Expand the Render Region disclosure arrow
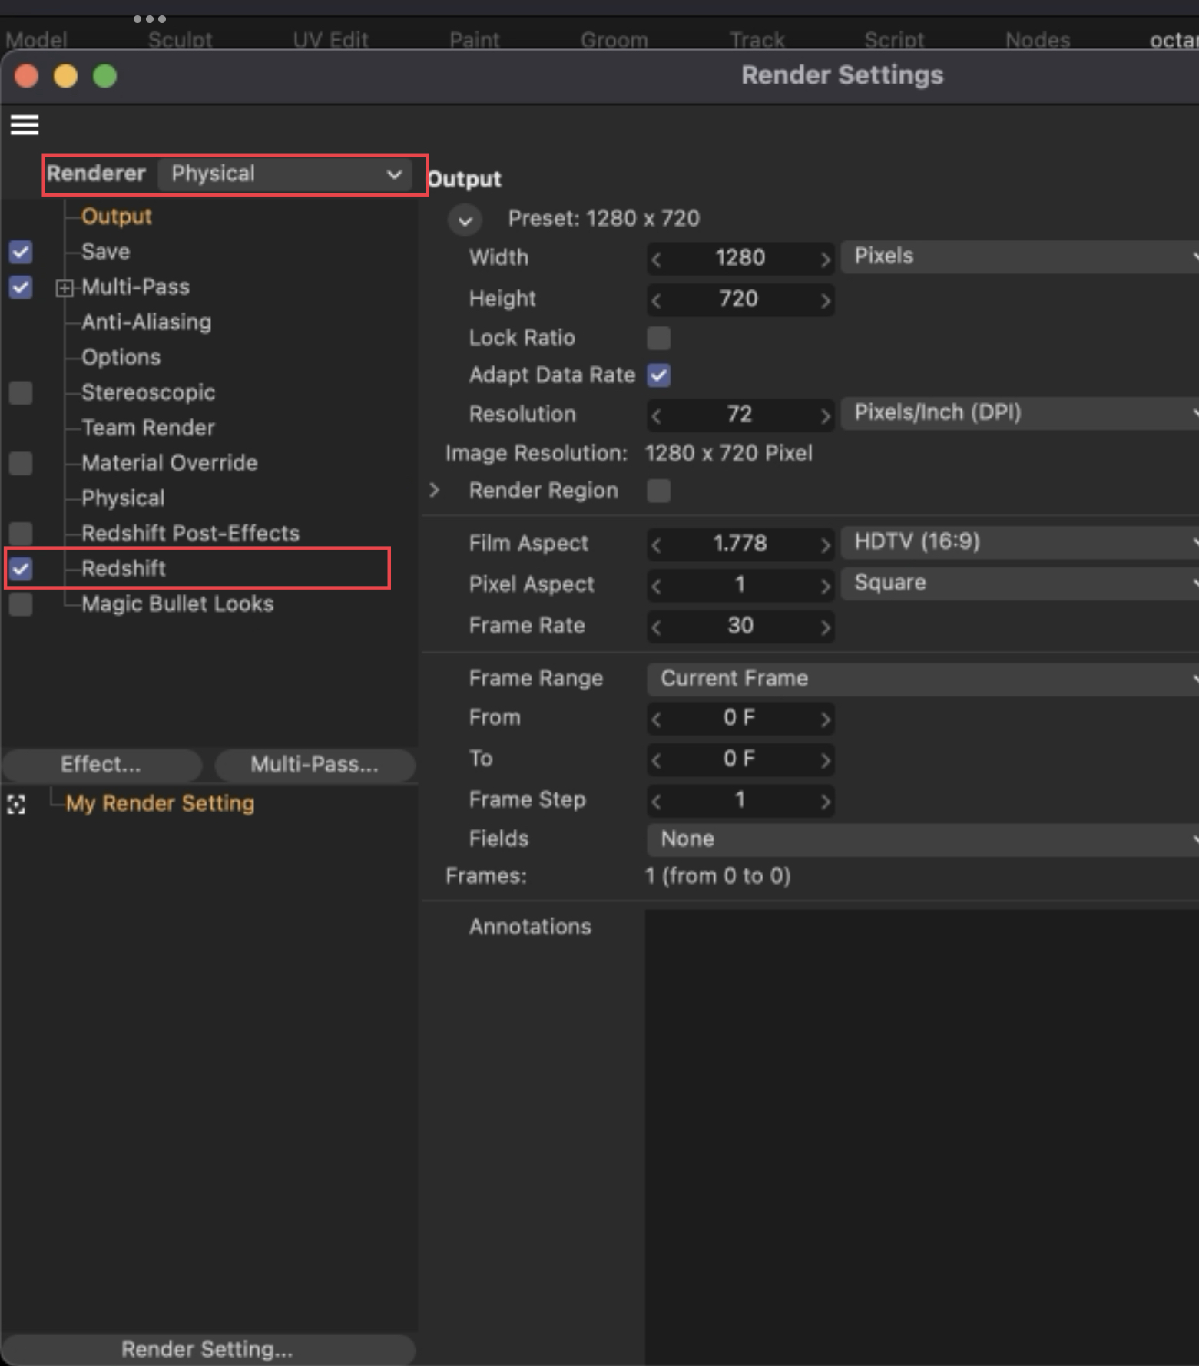This screenshot has height=1366, width=1199. [435, 491]
